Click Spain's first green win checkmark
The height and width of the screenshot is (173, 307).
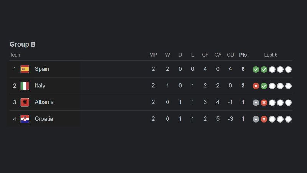256,69
